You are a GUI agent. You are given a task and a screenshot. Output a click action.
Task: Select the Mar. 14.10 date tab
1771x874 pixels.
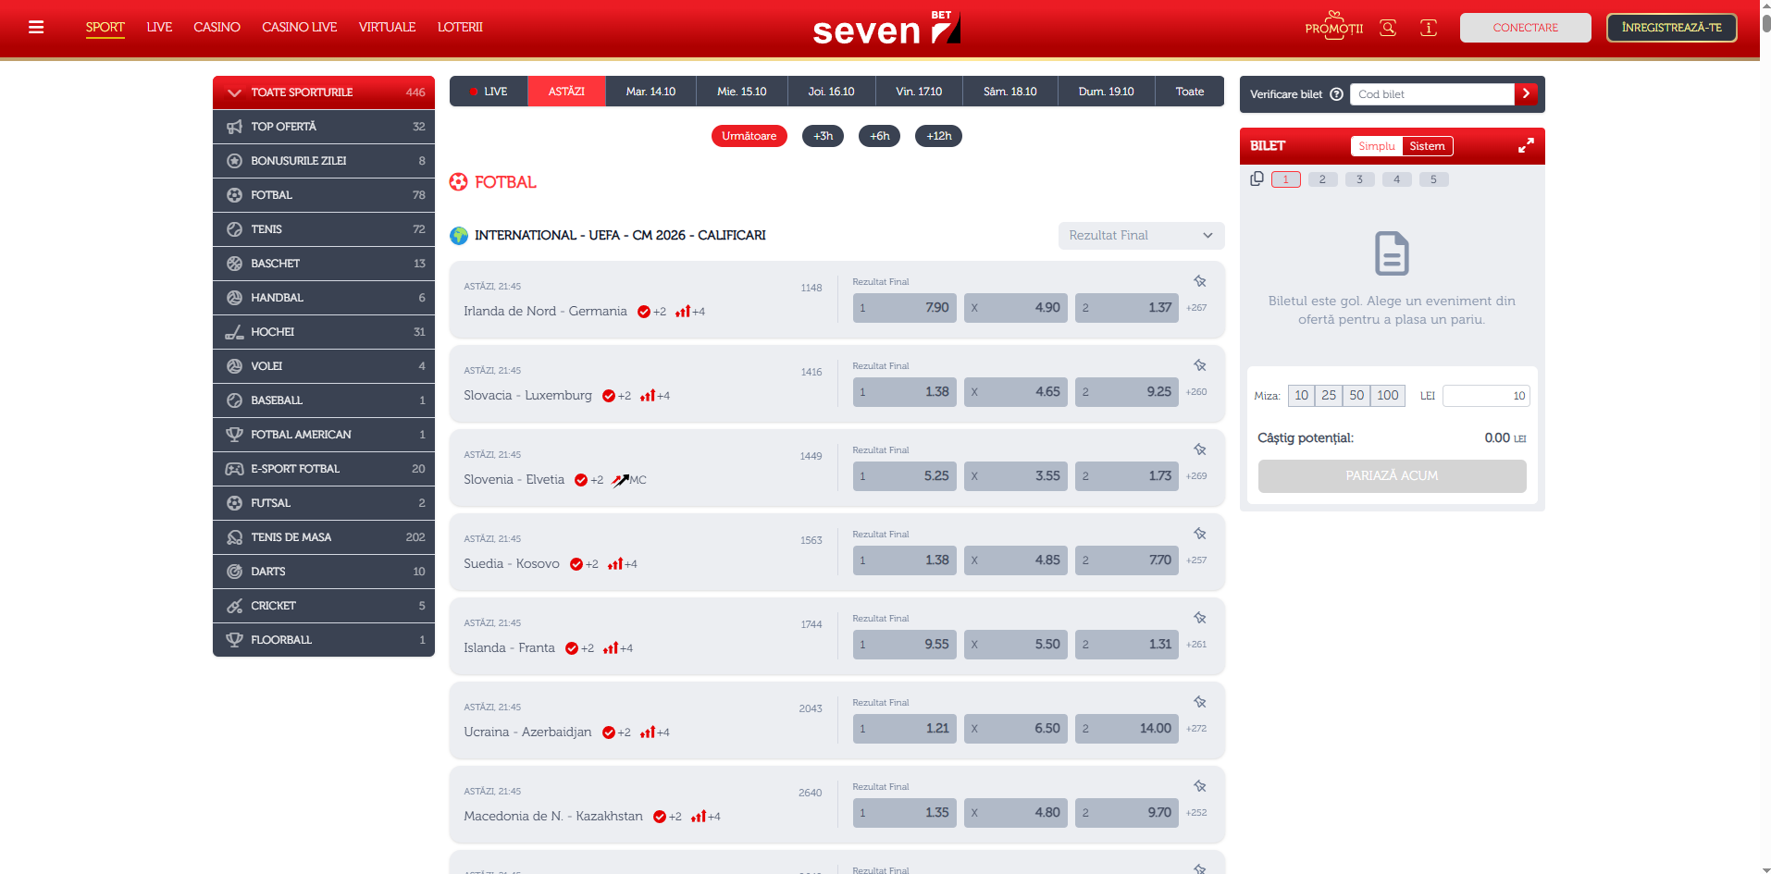650,92
